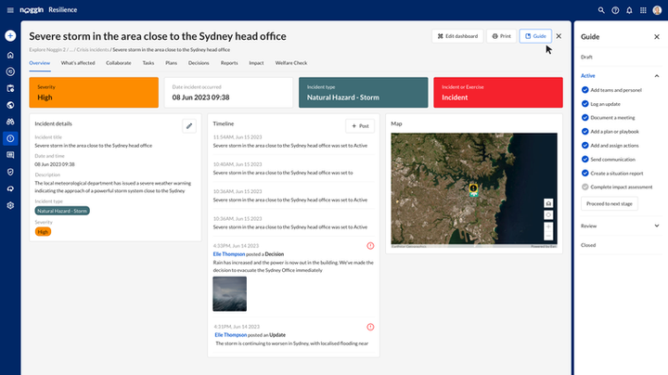668x375 pixels.
Task: Expand the Review stage chevron
Action: click(657, 226)
